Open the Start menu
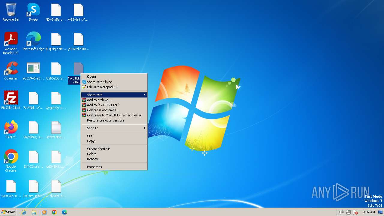 (8, 212)
